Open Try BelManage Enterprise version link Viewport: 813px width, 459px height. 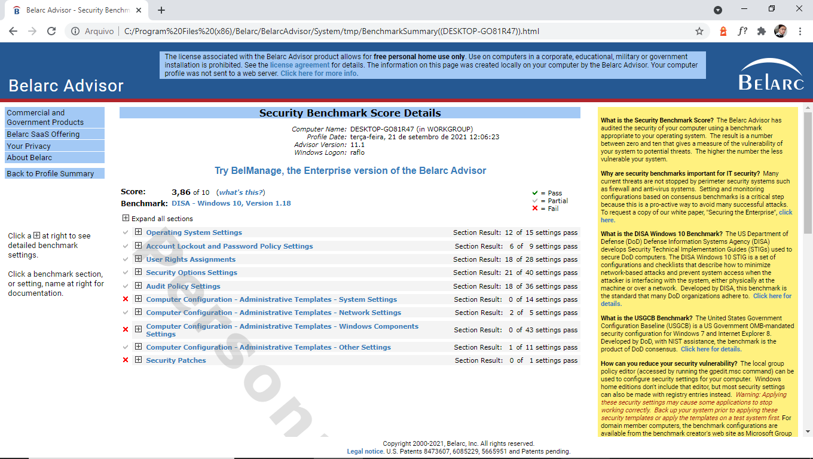(350, 171)
